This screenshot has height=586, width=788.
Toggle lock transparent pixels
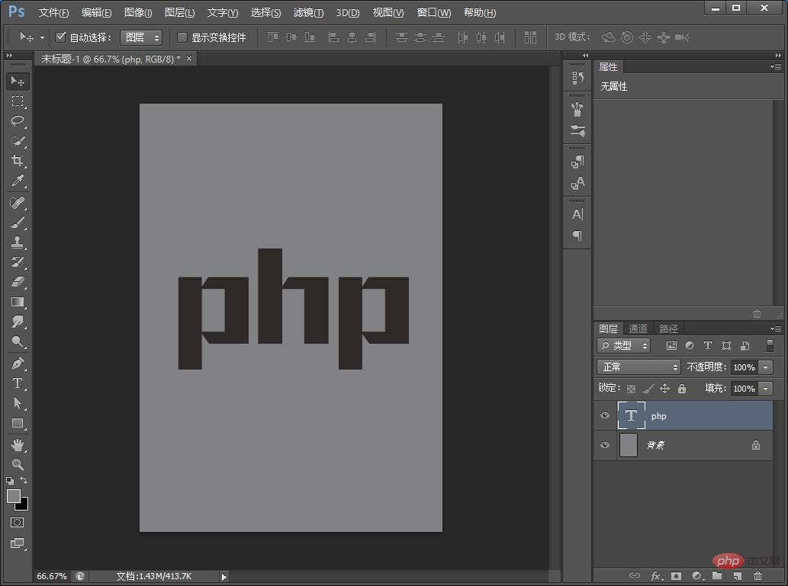(631, 389)
